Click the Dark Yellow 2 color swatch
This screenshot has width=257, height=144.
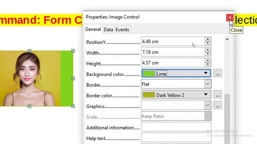[149, 95]
